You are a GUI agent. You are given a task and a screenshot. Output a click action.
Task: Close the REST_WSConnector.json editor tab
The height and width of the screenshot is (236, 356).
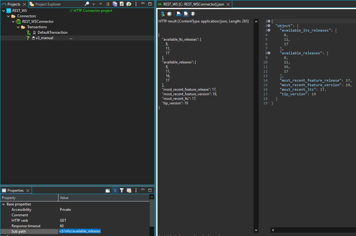[228, 4]
